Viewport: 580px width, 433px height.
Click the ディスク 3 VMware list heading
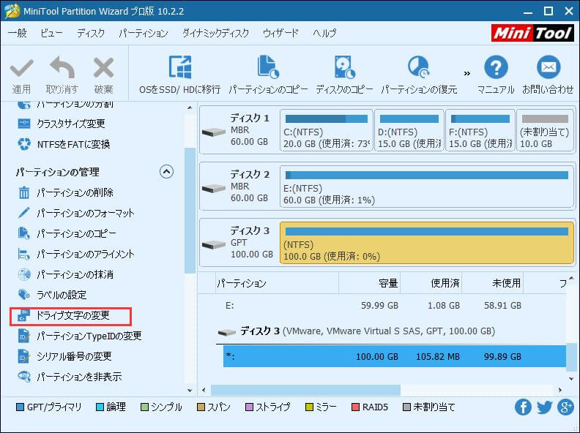point(357,331)
